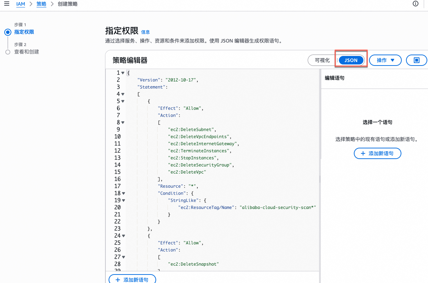428x283 pixels.
Task: Click the plus icon in right panel 添加新语句
Action: (363, 153)
